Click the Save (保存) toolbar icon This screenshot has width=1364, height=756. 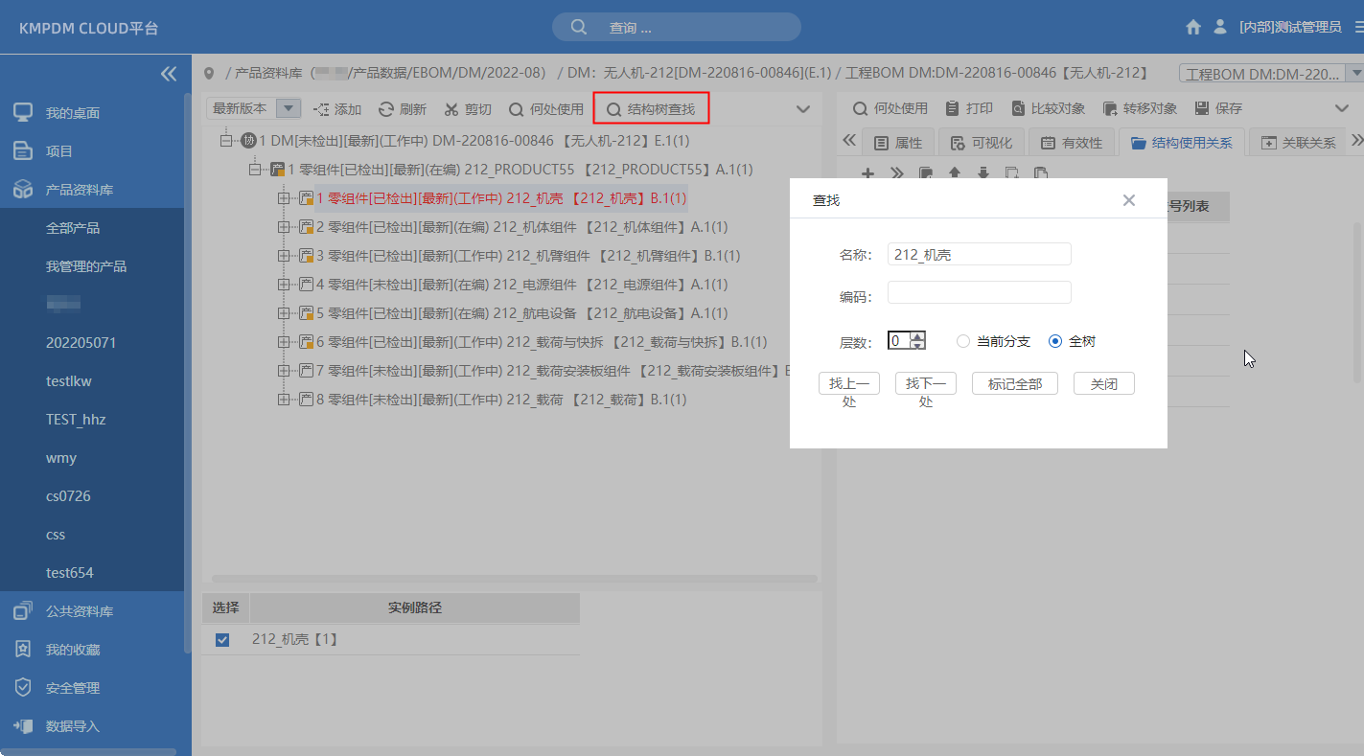[1201, 108]
